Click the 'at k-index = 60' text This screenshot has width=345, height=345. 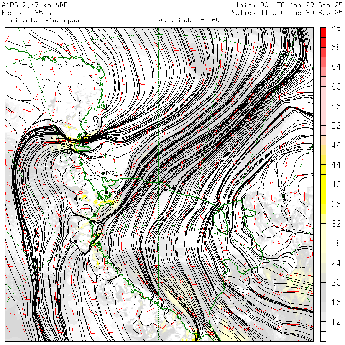coord(189,20)
